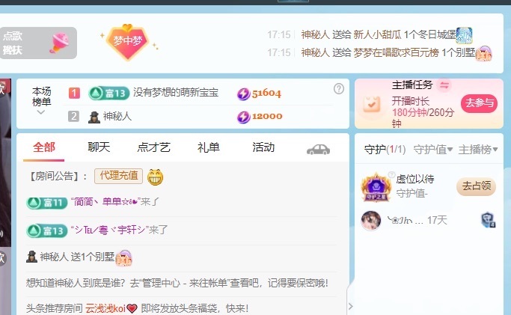Click the grinning emoji in announcement
511x315 pixels.
(155, 177)
